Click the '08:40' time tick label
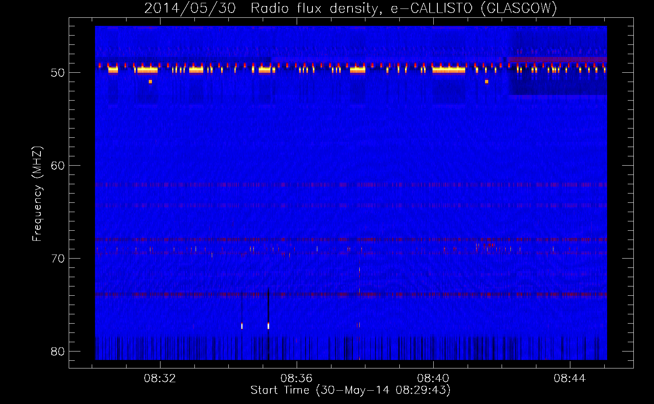 (433, 379)
